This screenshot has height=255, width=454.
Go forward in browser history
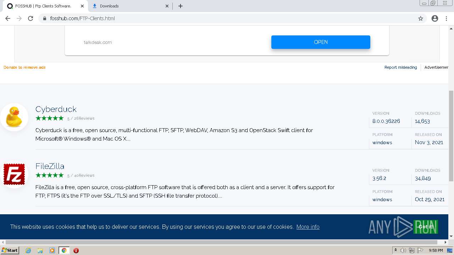[19, 18]
